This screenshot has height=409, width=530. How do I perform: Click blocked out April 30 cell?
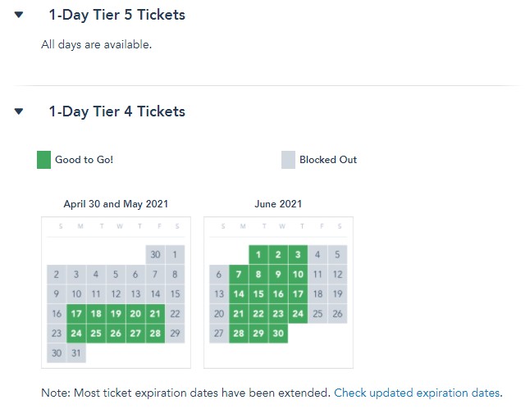[x=155, y=255]
